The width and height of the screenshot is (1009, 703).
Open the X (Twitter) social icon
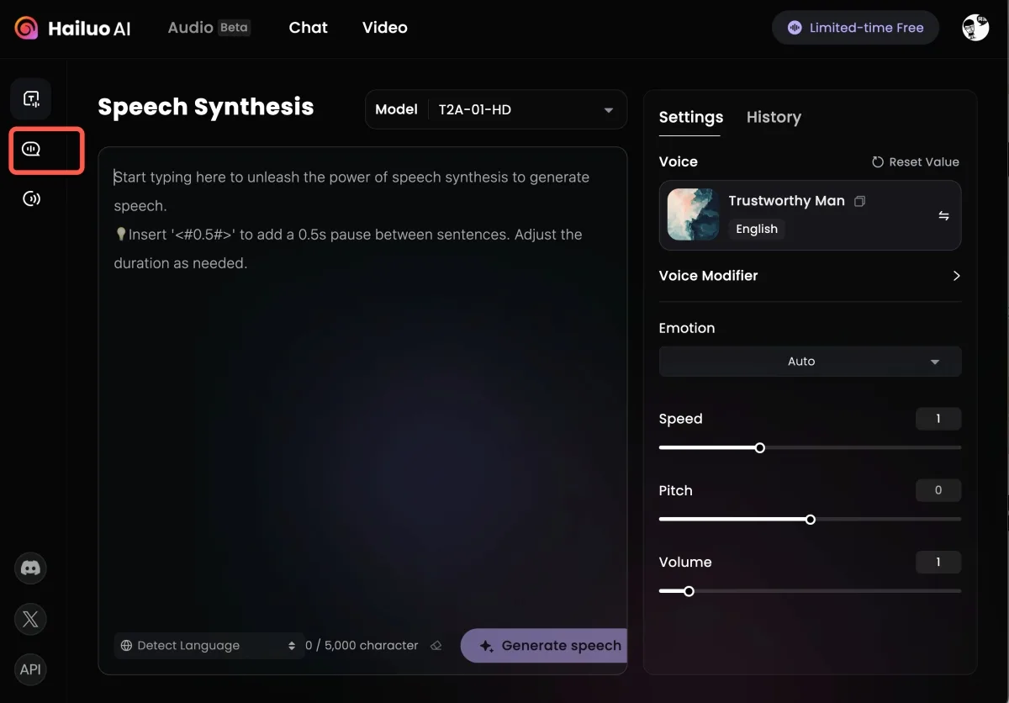[30, 620]
